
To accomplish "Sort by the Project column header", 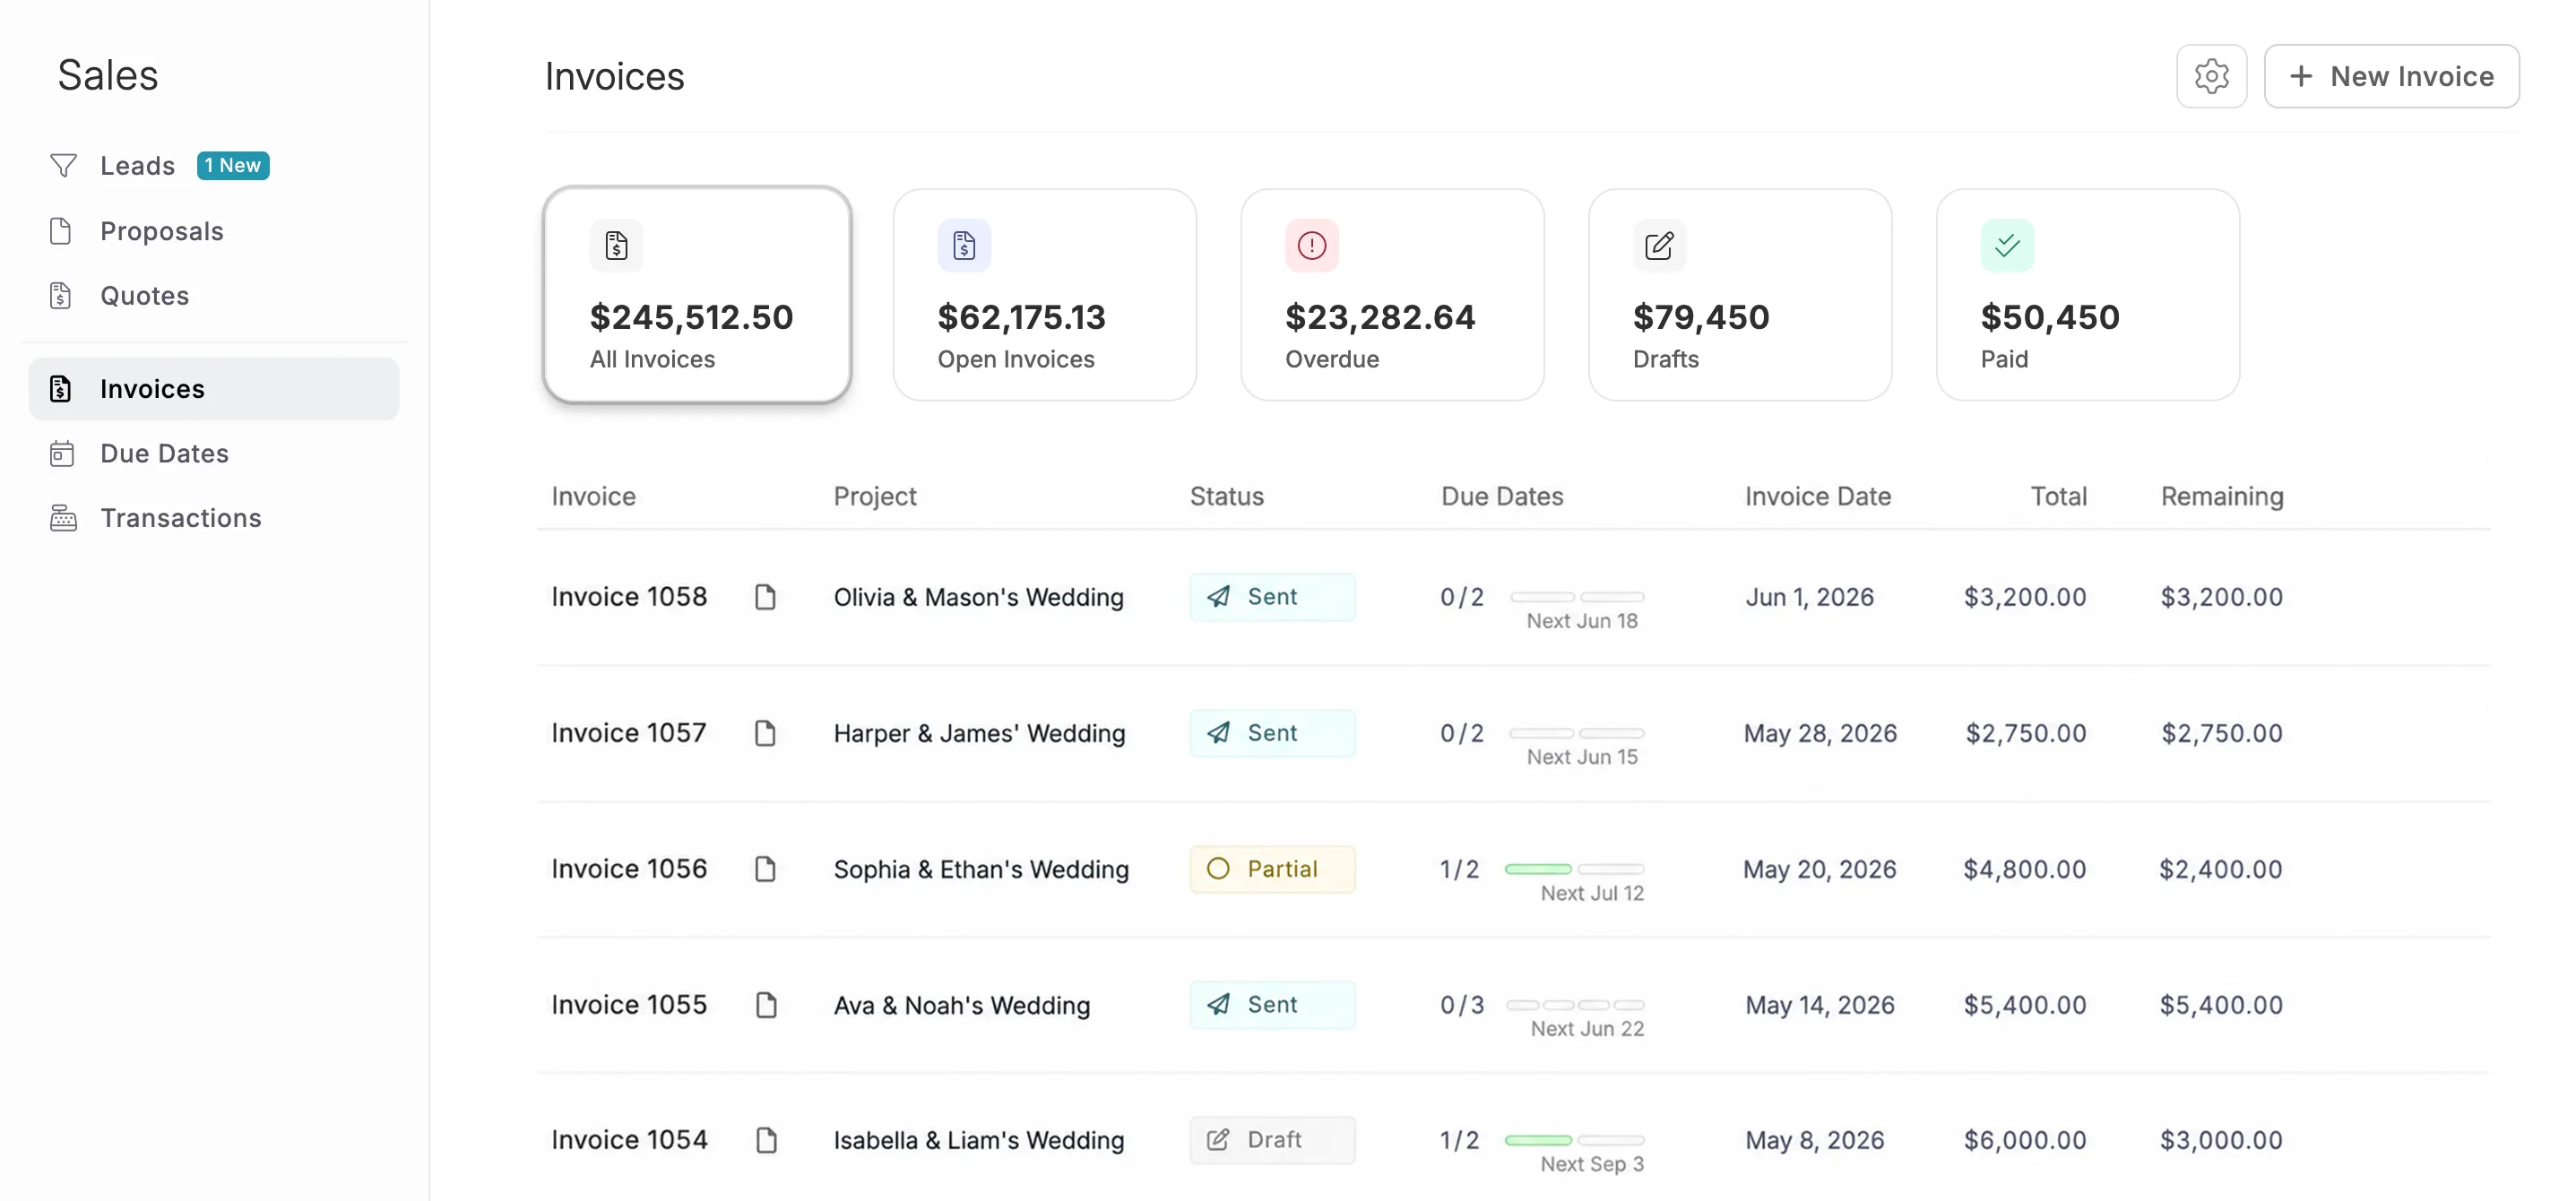I will (x=875, y=497).
